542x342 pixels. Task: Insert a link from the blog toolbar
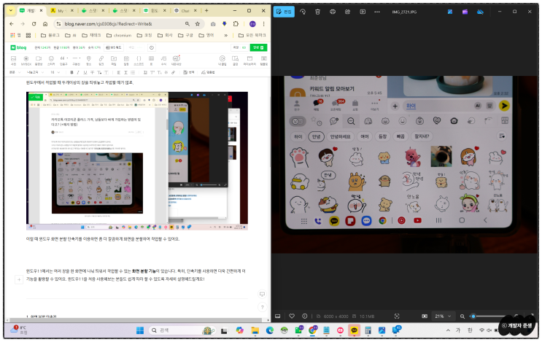(x=101, y=60)
